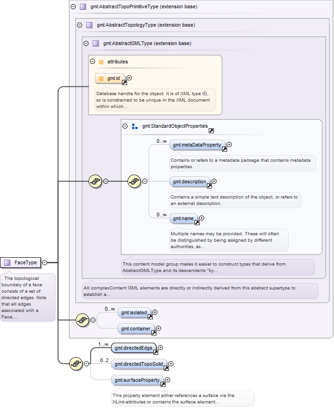The height and width of the screenshot is (408, 334).
Task: Follow reference arrow on gml:directedTopoSolid
Action: click(x=167, y=368)
